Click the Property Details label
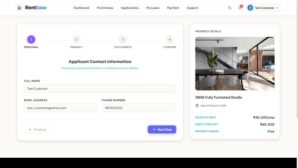Screen dimensions: 298x168 [208, 31]
